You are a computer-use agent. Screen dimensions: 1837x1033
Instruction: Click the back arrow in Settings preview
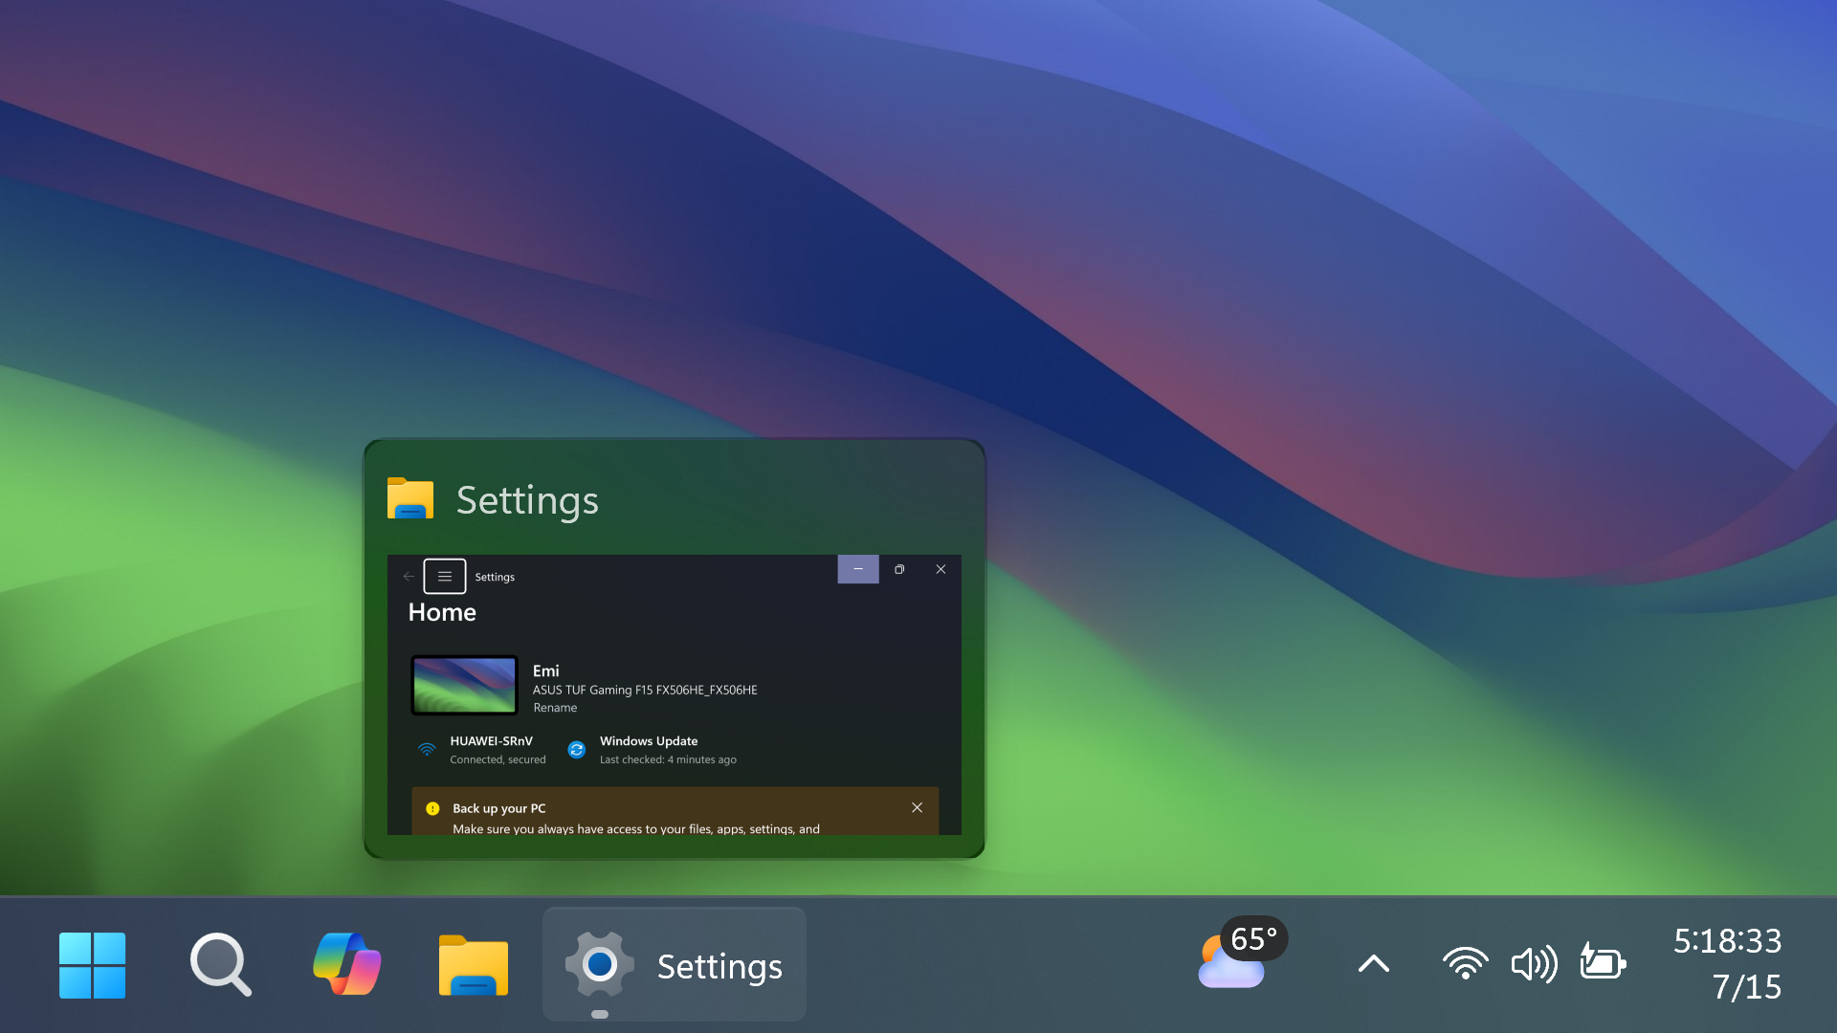click(x=409, y=577)
